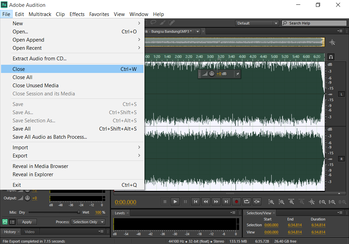Toggle Loop Playback button
The image size is (349, 244).
(247, 202)
